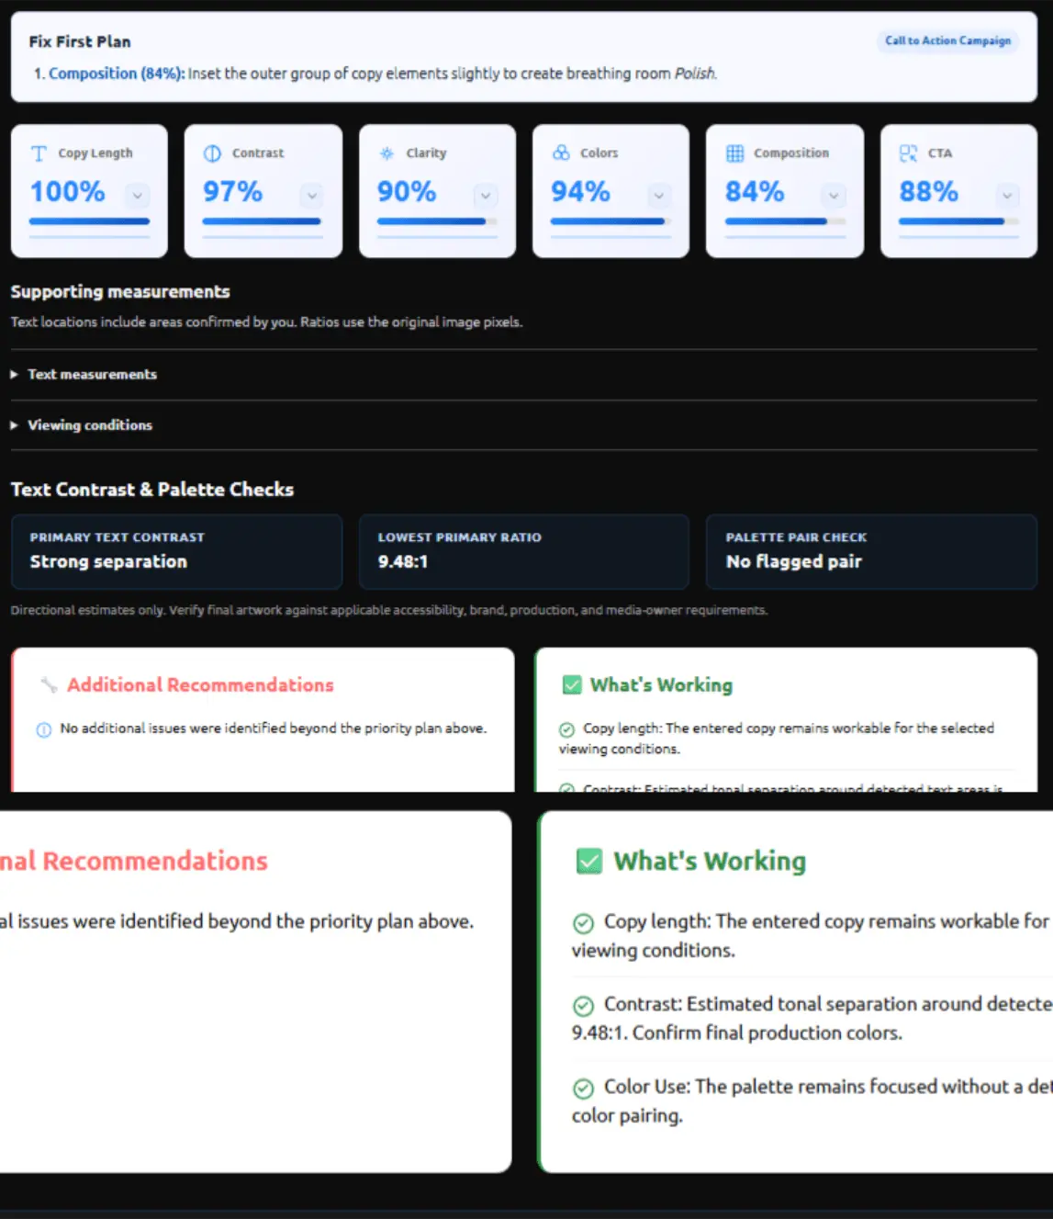This screenshot has height=1219, width=1053.
Task: Click the 97% Contrast score
Action: (x=232, y=191)
